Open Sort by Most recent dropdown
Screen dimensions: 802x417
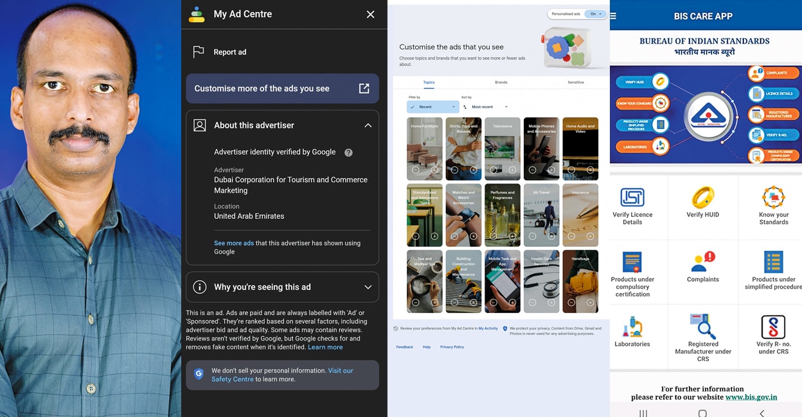tap(489, 107)
